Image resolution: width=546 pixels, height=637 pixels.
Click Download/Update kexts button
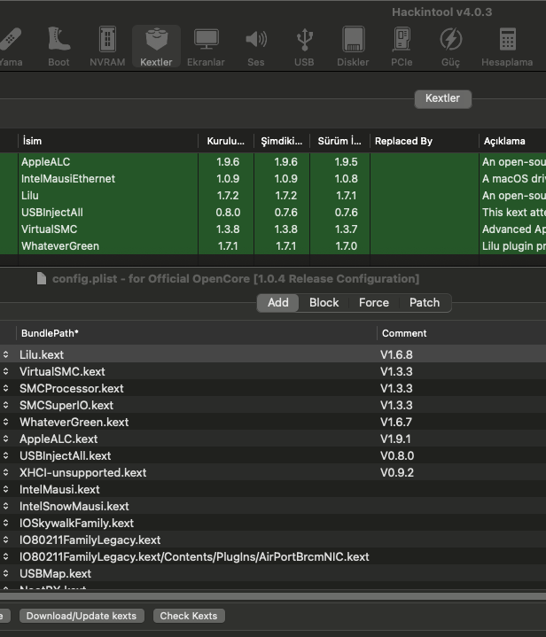tap(82, 616)
